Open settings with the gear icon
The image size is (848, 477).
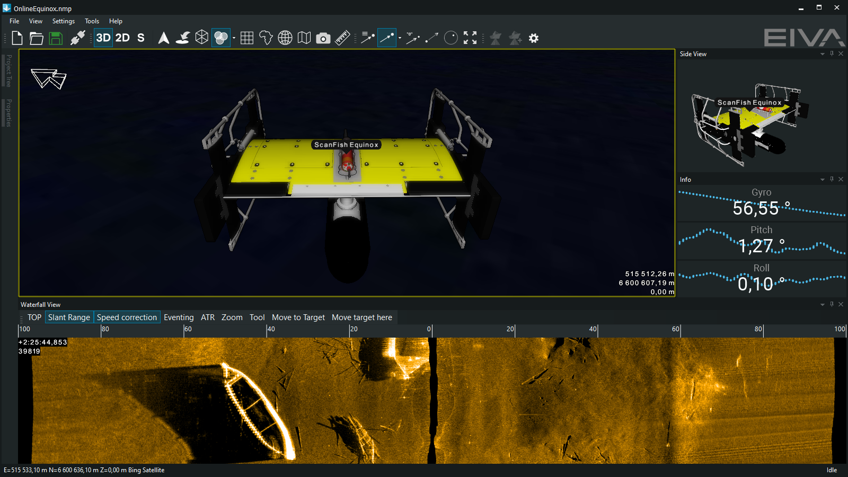[534, 38]
